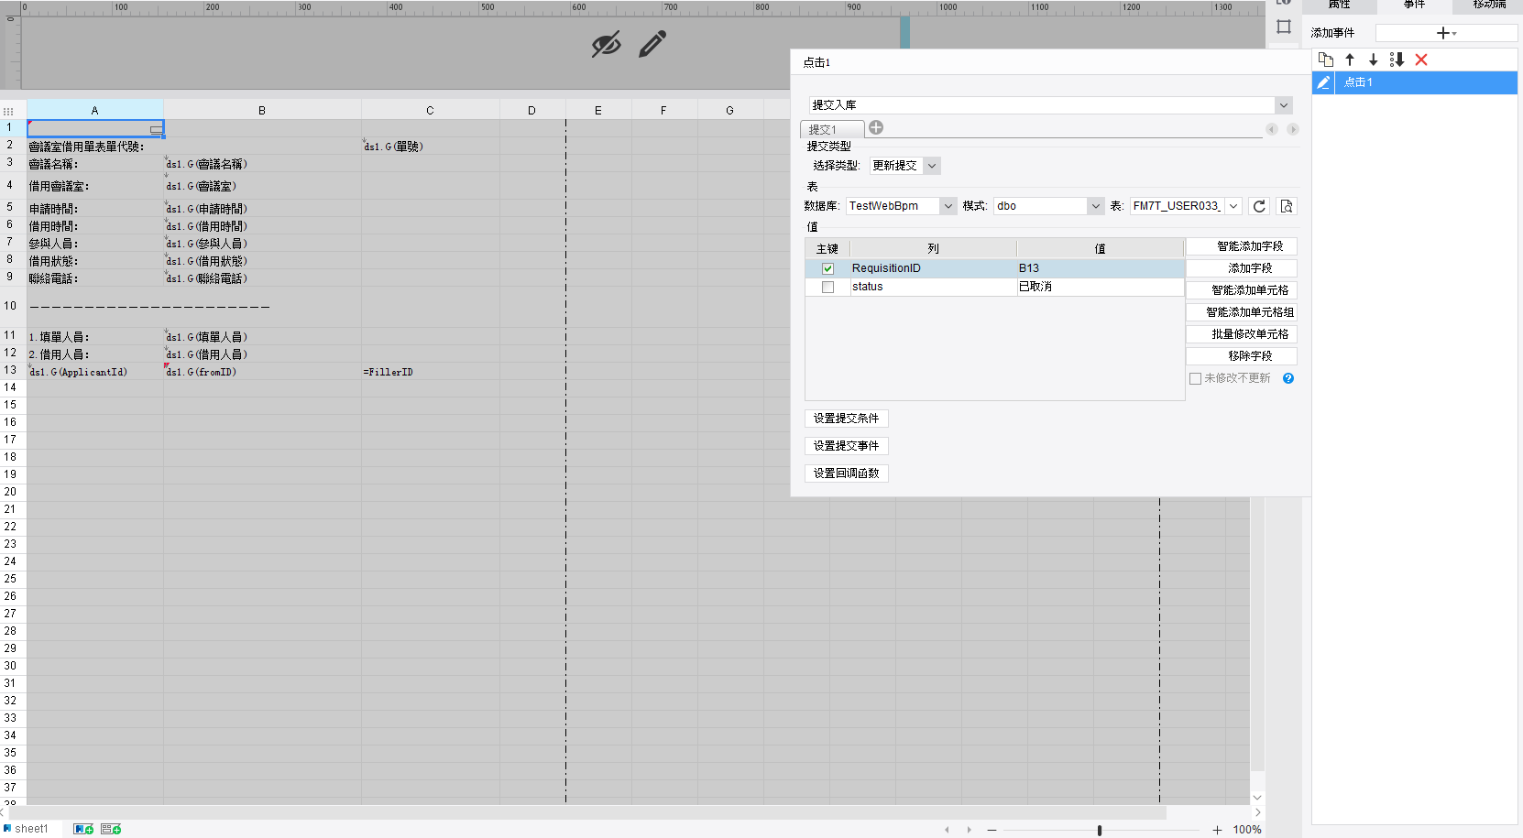Image resolution: width=1523 pixels, height=838 pixels.
Task: Check the status row primary key checkbox
Action: coord(827,287)
